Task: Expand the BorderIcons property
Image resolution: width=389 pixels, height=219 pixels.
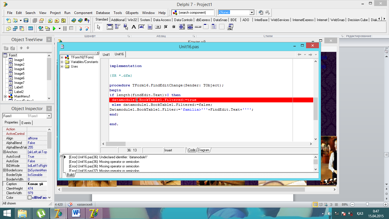Action: point(4,170)
